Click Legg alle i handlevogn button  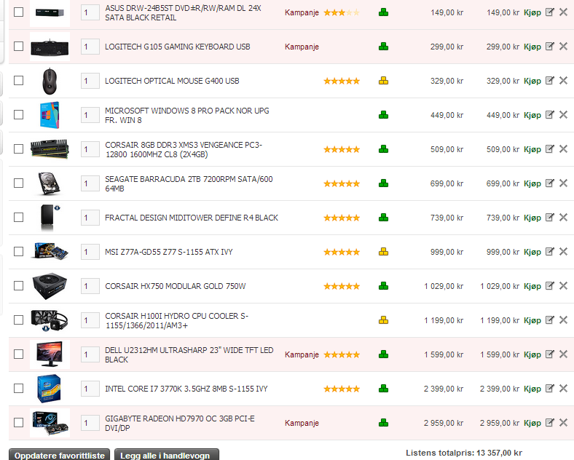click(167, 455)
